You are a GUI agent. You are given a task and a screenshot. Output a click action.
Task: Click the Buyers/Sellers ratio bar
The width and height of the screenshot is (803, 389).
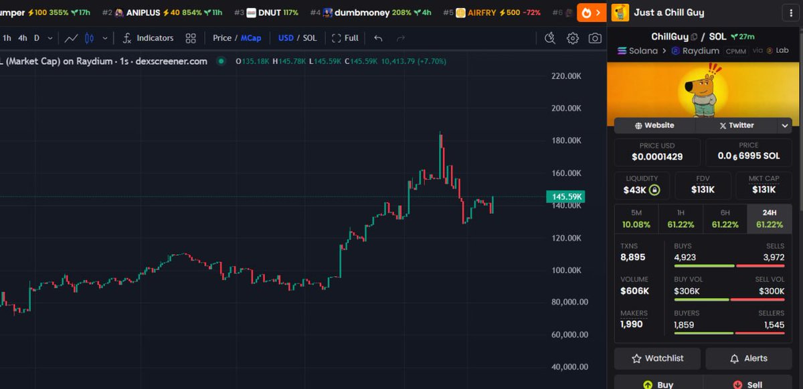(729, 333)
